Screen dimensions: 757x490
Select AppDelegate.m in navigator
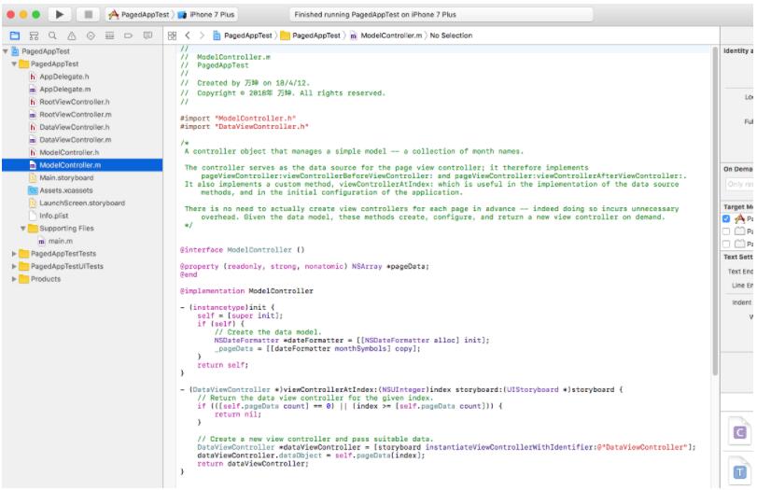(82, 90)
